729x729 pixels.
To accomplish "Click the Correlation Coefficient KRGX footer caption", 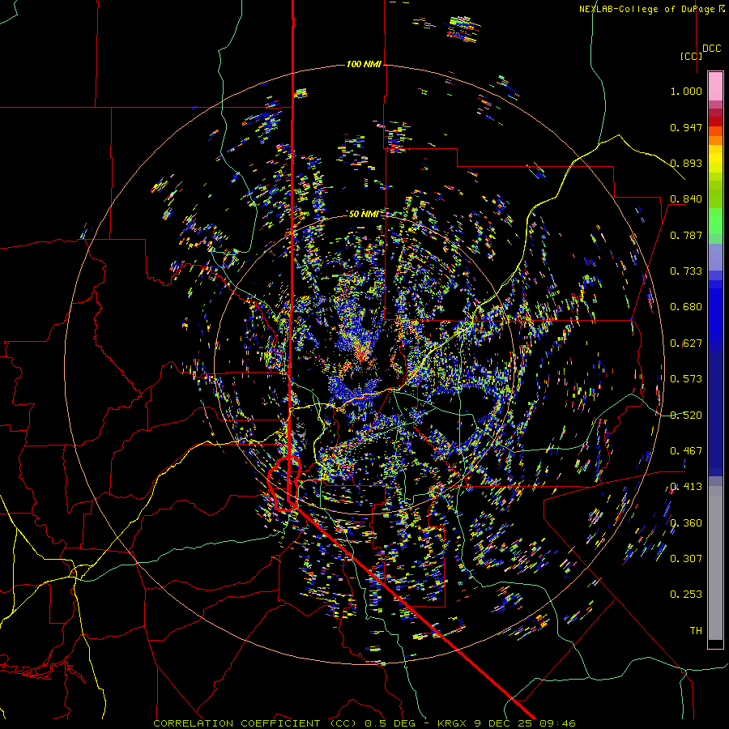I will 364,723.
